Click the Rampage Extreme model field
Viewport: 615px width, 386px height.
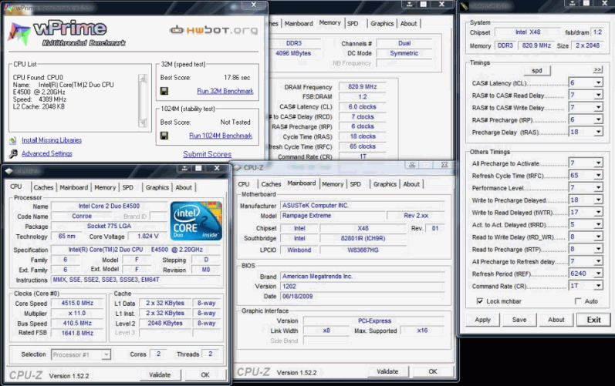pos(333,216)
